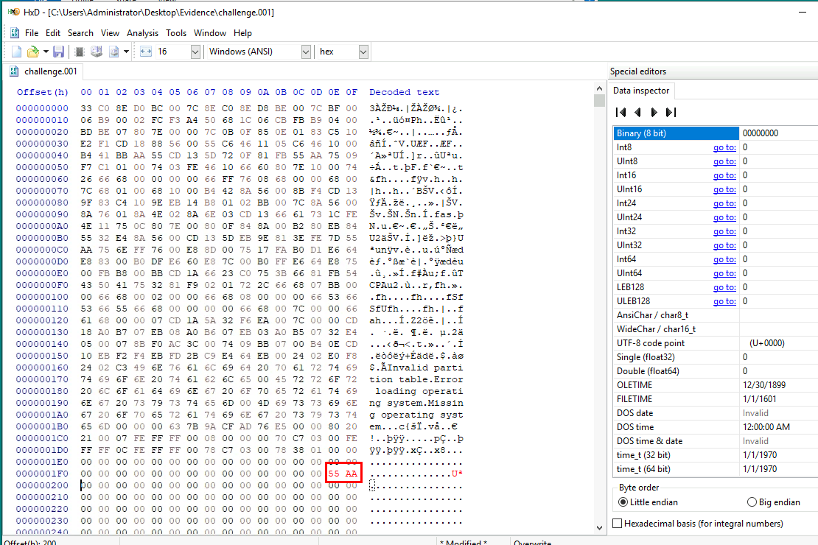
Task: Click the UInt64 go to link
Action: 724,273
